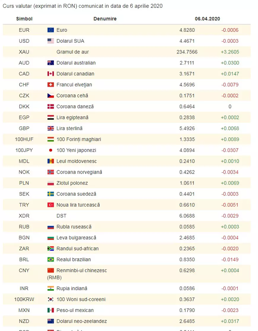Click the Dolarul australian currency name
The image size is (258, 331).
76,63
